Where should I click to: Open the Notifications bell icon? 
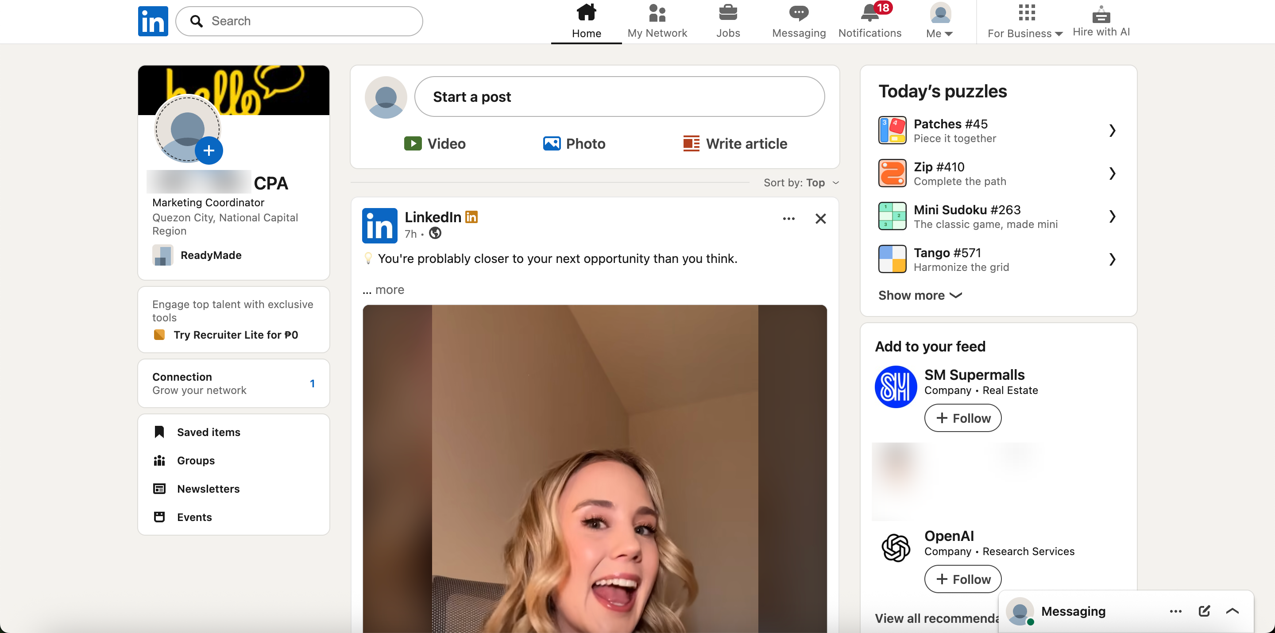[869, 13]
